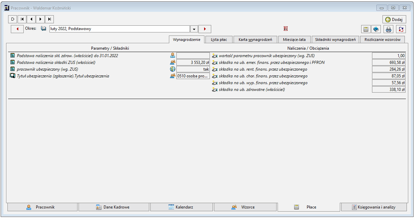Switch to the Lista płac tab
This screenshot has width=415, height=220.
(x=219, y=40)
